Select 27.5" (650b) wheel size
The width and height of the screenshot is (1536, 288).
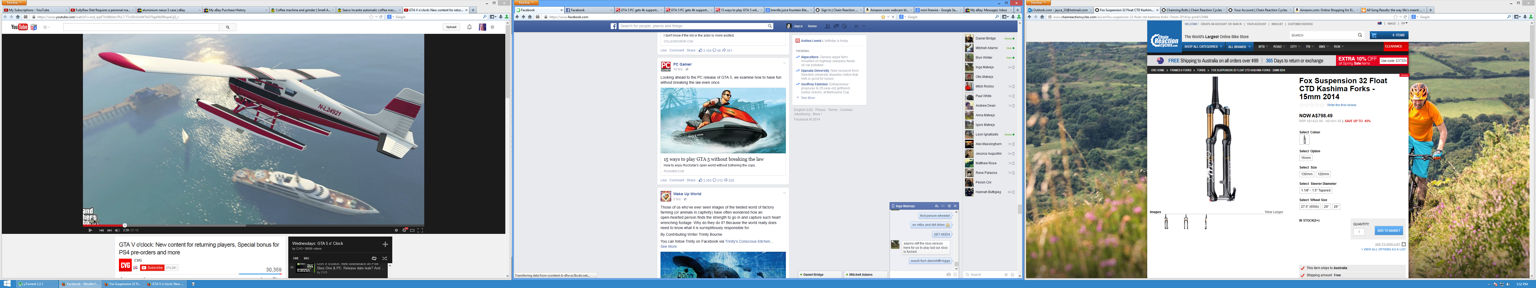(1310, 206)
